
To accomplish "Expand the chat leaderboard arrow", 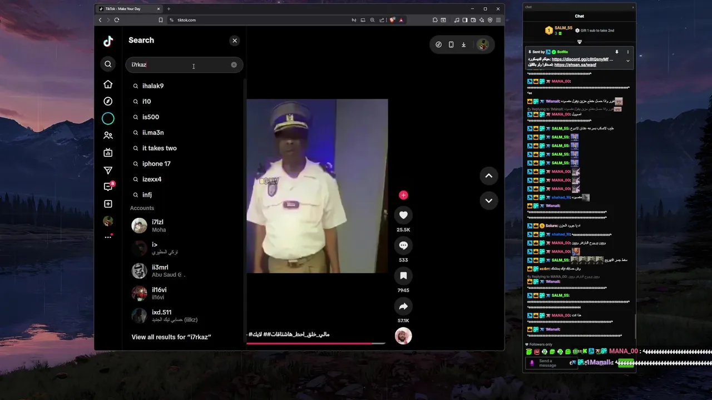I will pos(580,42).
